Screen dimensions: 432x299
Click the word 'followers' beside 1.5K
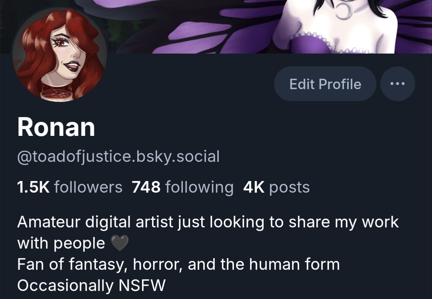click(x=88, y=187)
